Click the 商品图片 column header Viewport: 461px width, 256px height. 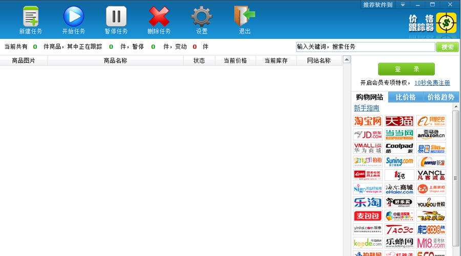pyautogui.click(x=24, y=61)
